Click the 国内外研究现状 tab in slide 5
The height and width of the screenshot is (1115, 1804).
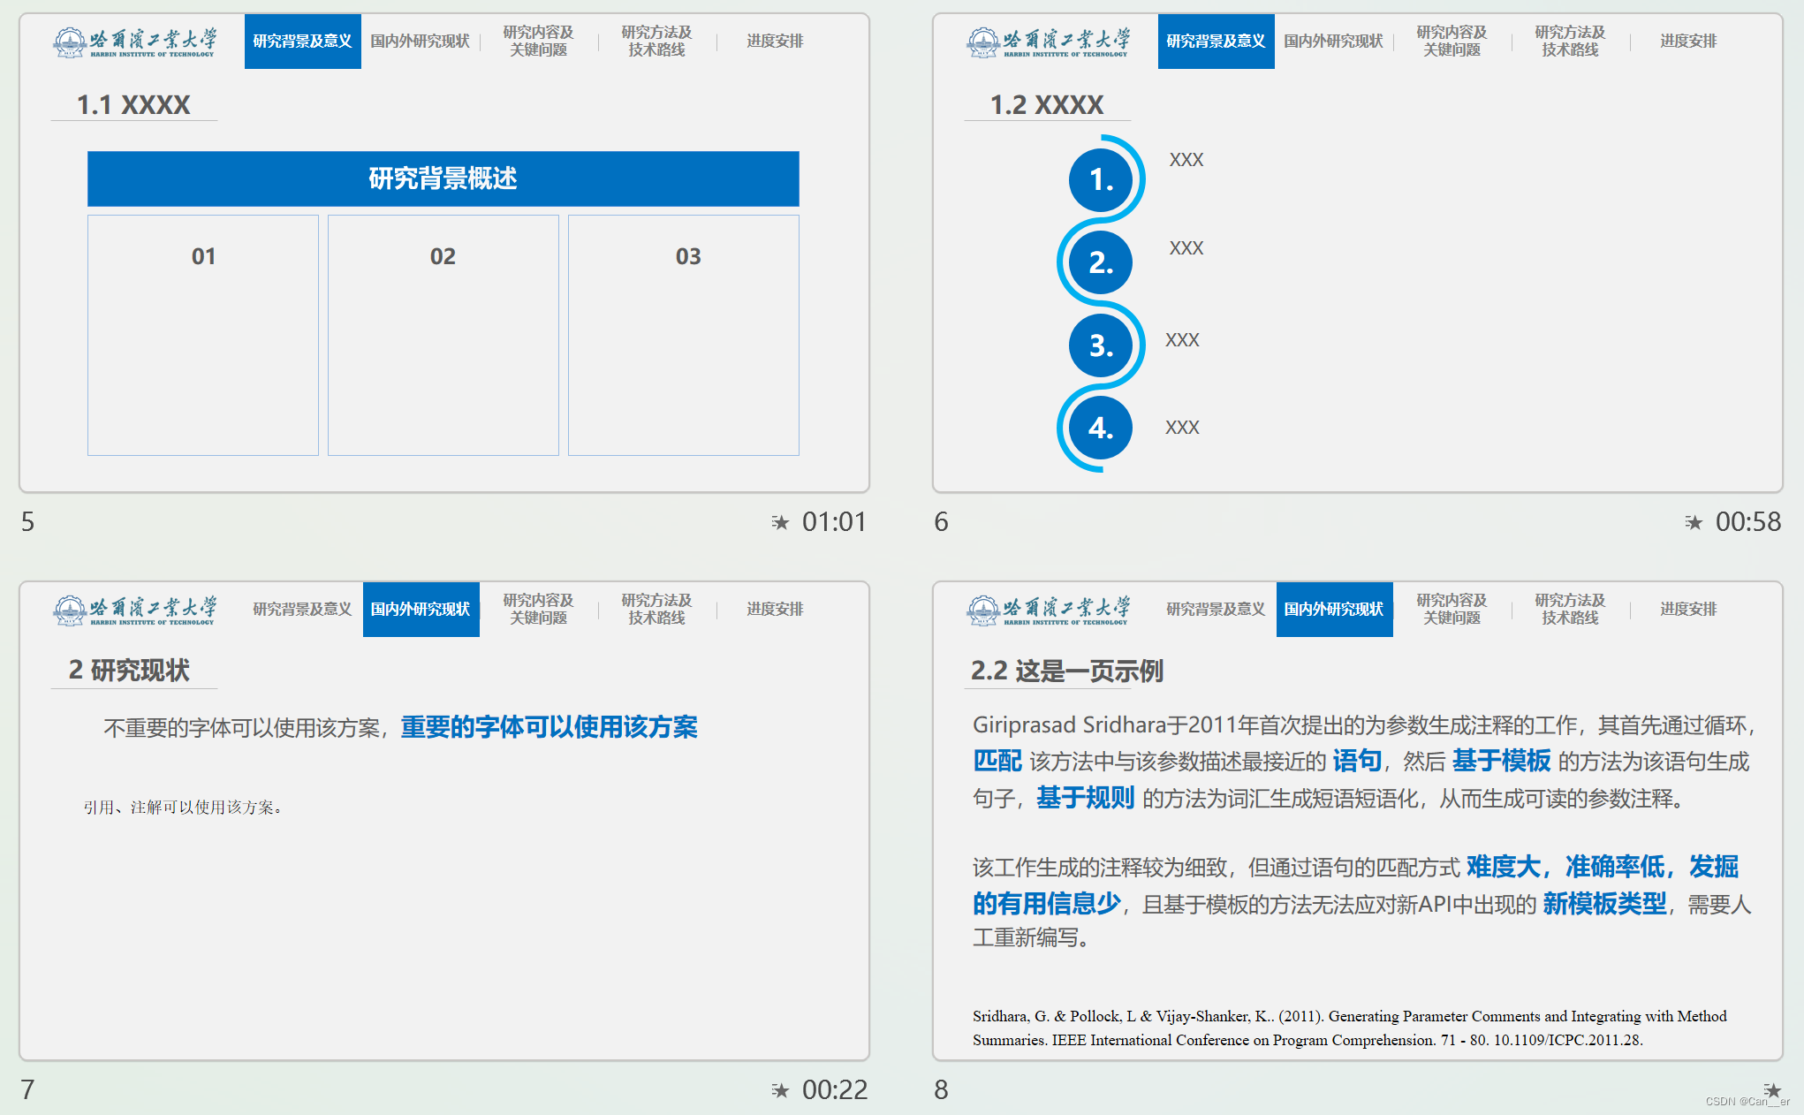click(421, 42)
